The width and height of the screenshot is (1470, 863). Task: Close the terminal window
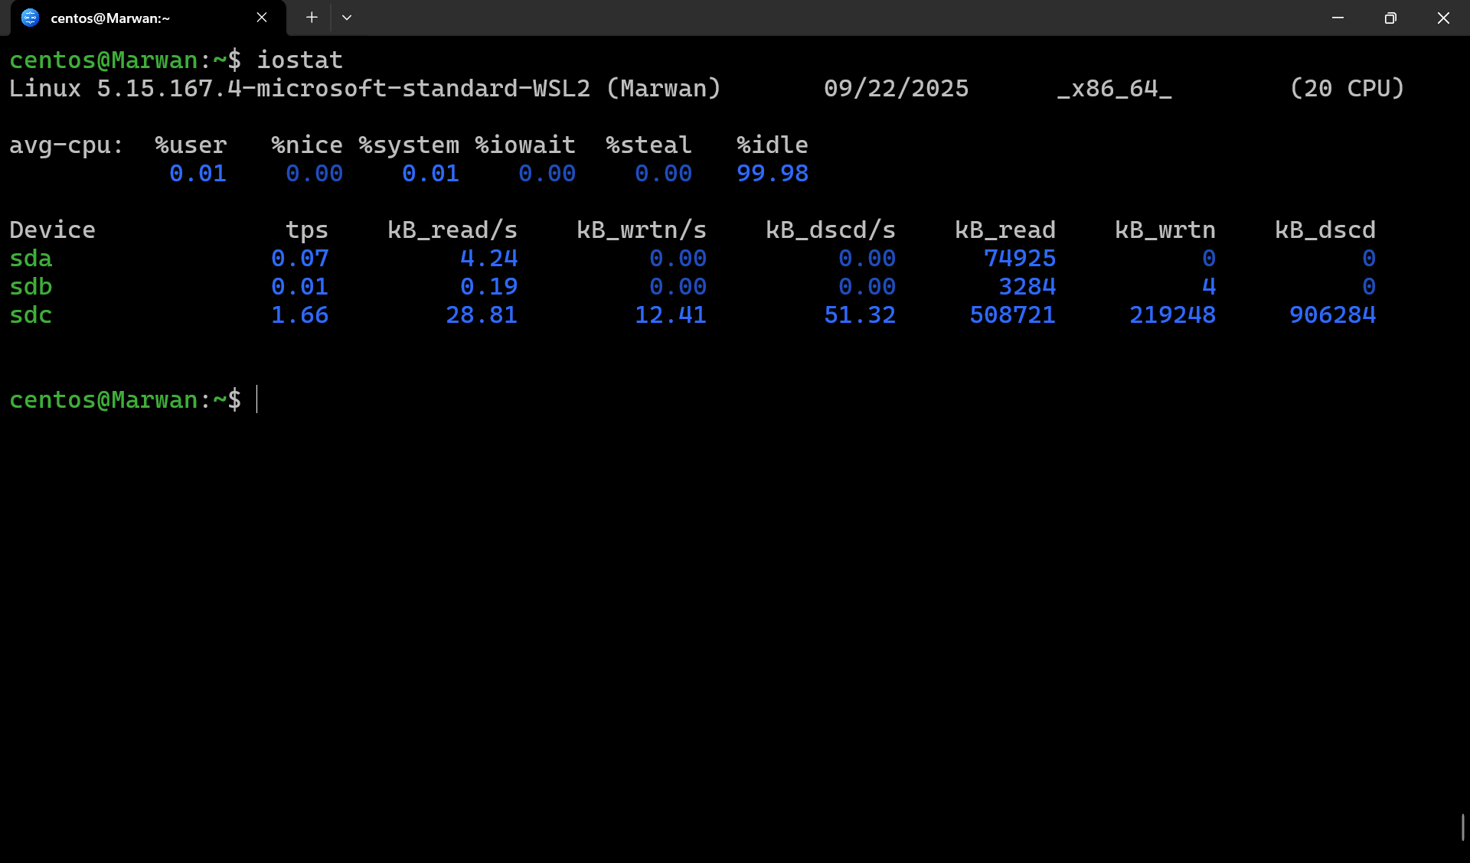[x=1443, y=18]
